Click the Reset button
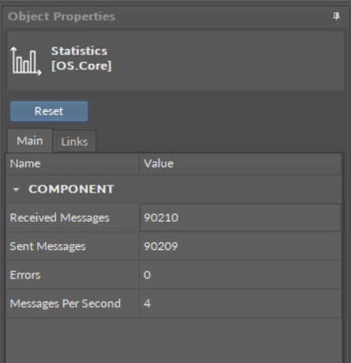The image size is (351, 363). [49, 111]
